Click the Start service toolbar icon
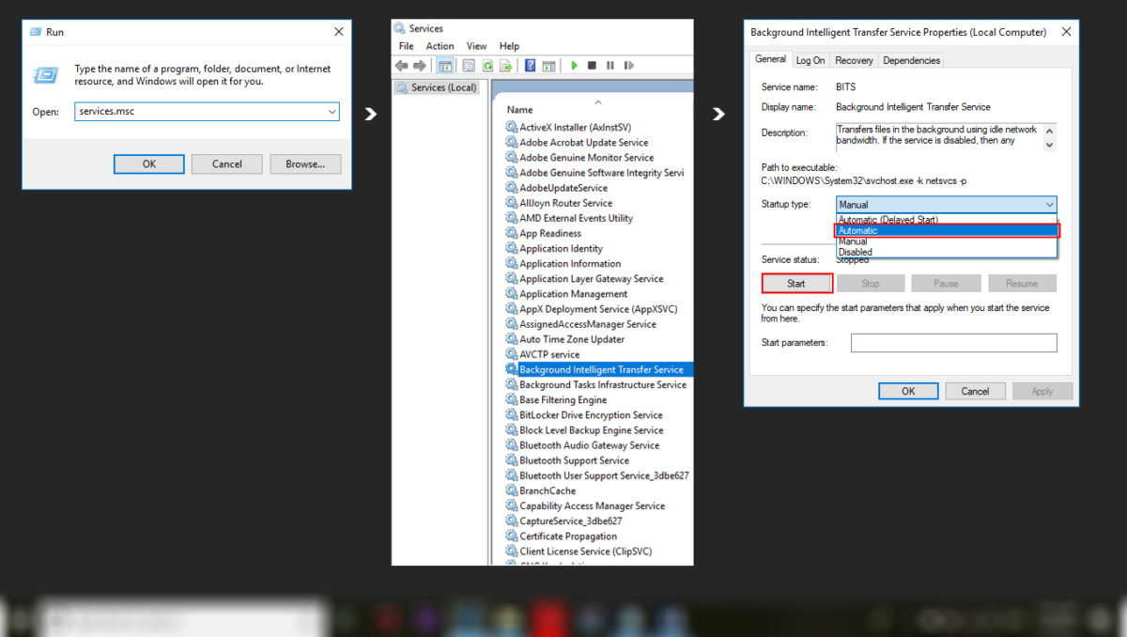The width and height of the screenshot is (1127, 637). point(575,65)
